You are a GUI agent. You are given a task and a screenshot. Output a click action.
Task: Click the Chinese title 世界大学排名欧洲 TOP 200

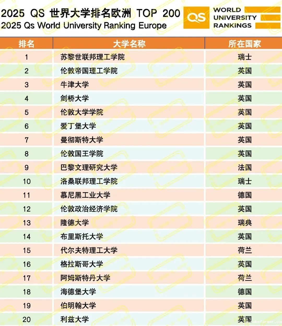pos(91,13)
